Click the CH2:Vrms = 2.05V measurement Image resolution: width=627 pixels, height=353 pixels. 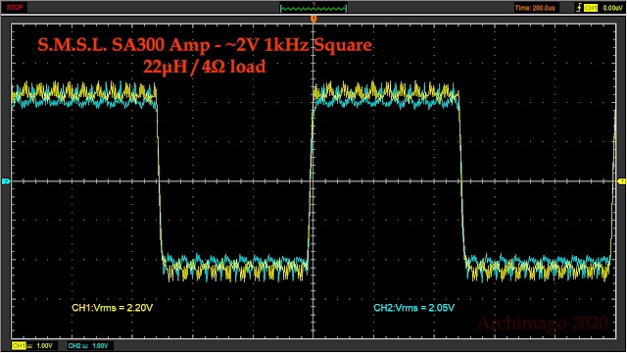[x=413, y=308]
